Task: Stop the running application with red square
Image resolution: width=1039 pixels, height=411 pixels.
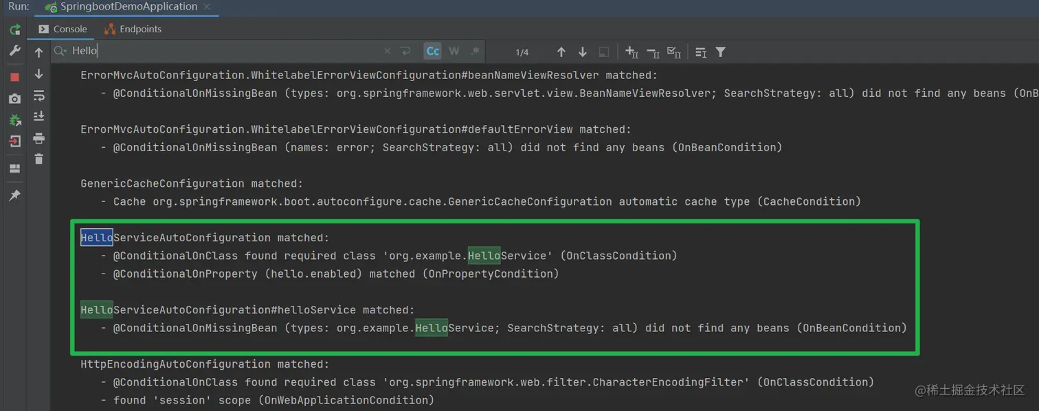Action: pos(14,77)
